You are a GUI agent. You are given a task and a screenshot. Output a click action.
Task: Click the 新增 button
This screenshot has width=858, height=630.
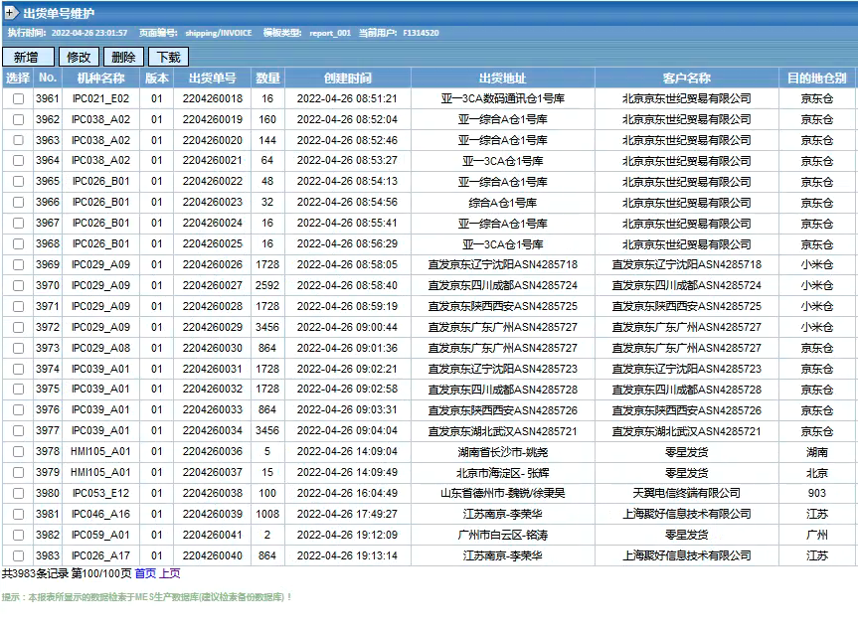tap(28, 58)
